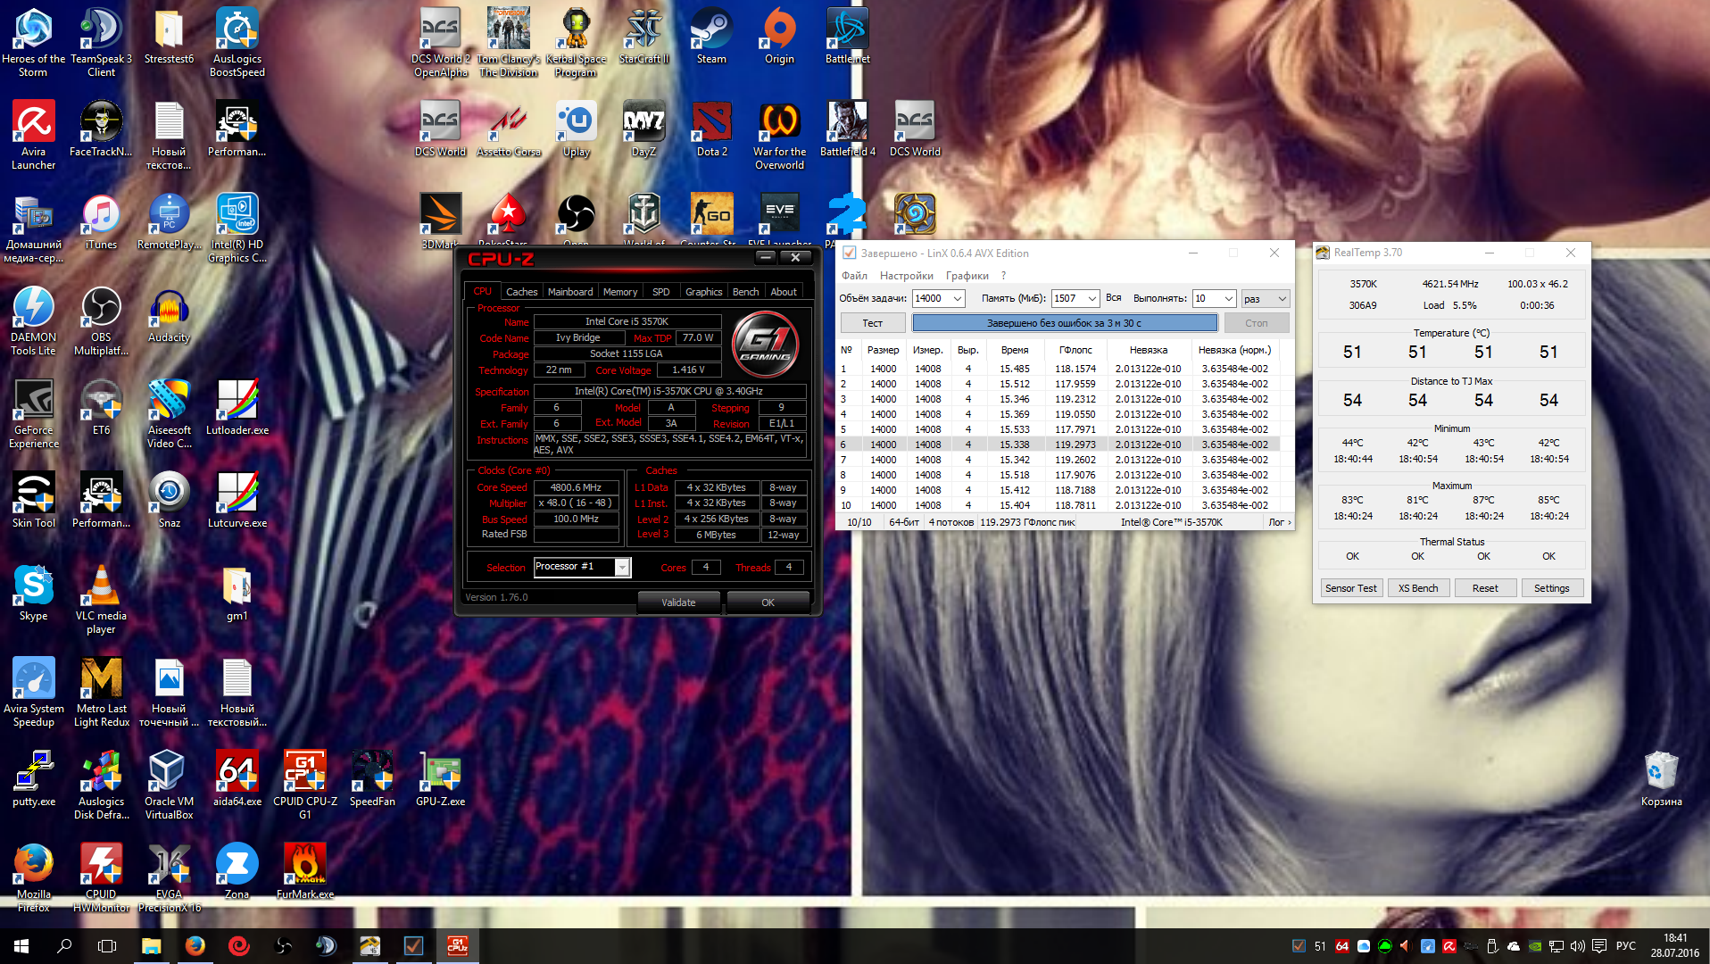Click the iTunes desktop icon
Image resolution: width=1710 pixels, height=964 pixels.
click(101, 221)
